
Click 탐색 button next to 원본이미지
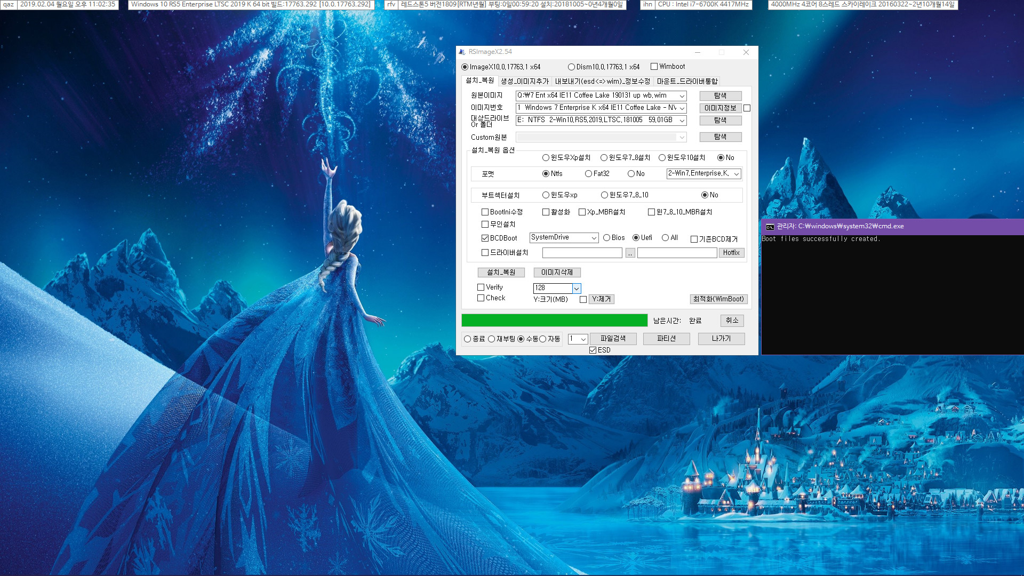(x=721, y=96)
